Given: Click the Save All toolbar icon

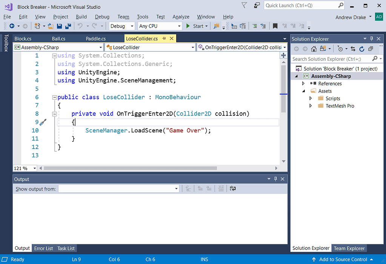Looking at the screenshot, I should 68,26.
